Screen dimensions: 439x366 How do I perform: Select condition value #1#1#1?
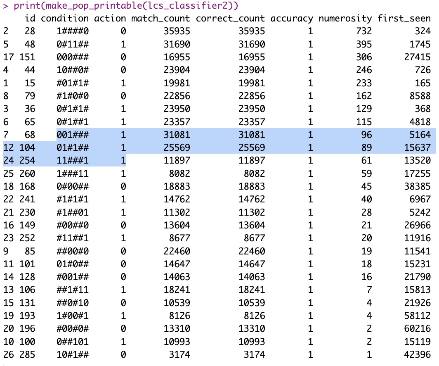73,199
